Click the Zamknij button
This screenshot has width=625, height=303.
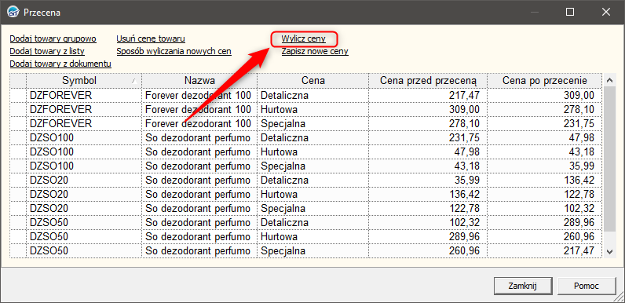click(x=523, y=286)
